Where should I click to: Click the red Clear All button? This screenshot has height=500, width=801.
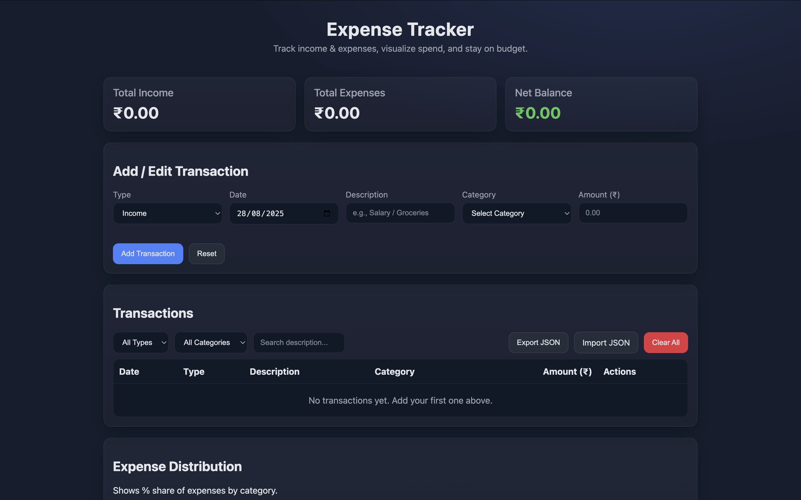point(666,342)
